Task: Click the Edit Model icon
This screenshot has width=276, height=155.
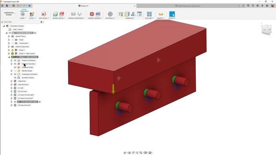Action: pos(44,14)
